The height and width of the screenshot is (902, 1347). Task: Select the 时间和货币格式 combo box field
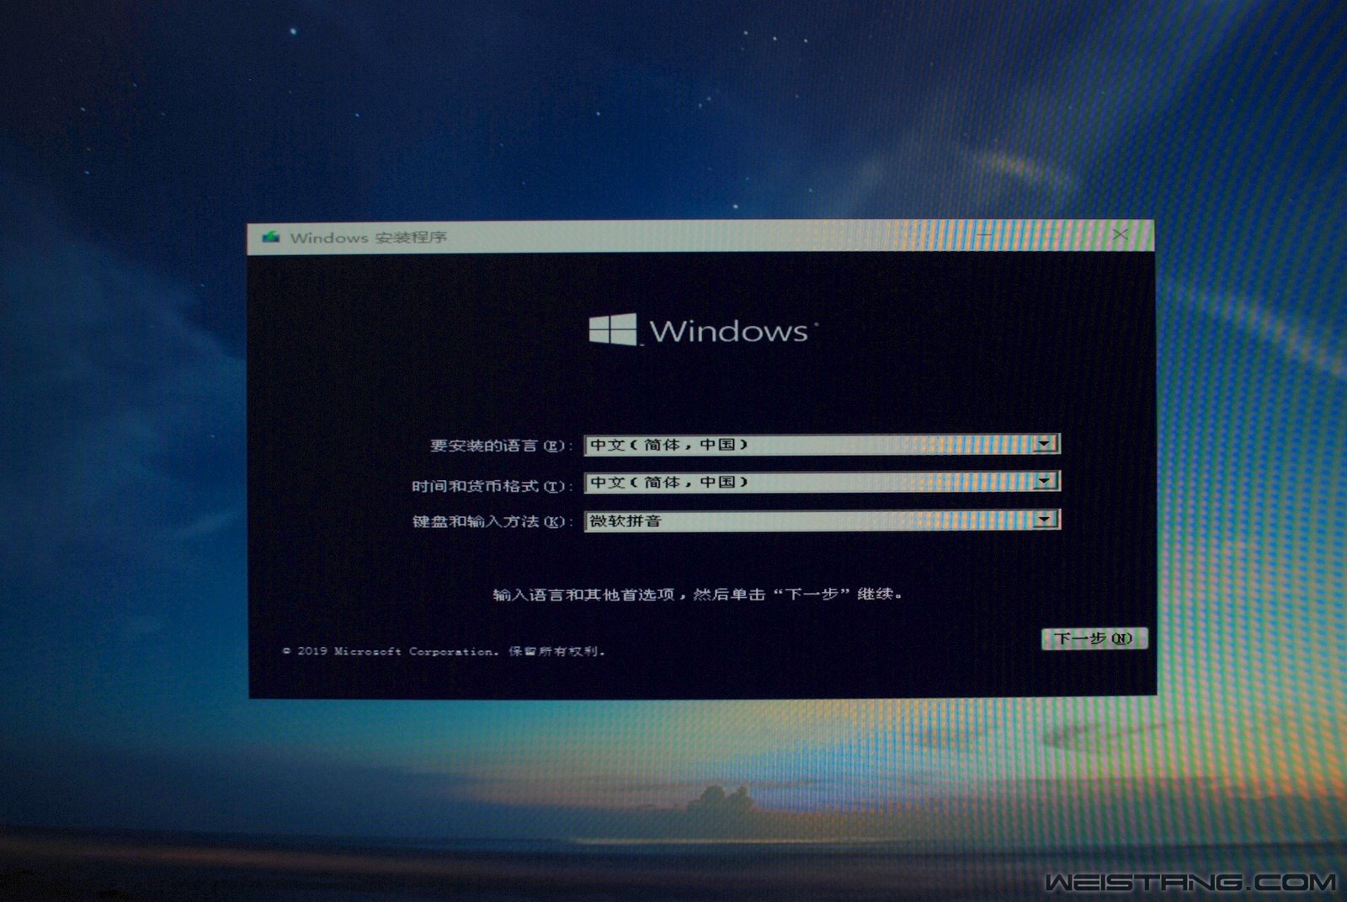pos(822,482)
